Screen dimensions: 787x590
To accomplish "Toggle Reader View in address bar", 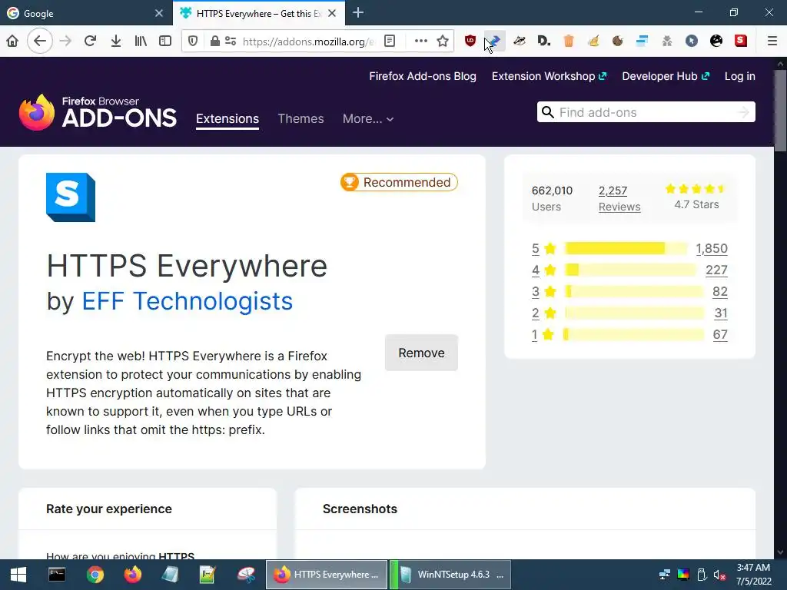I will point(390,41).
